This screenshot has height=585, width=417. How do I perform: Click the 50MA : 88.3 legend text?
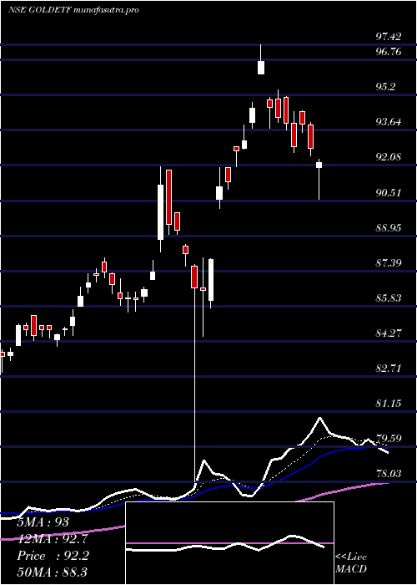(x=52, y=572)
